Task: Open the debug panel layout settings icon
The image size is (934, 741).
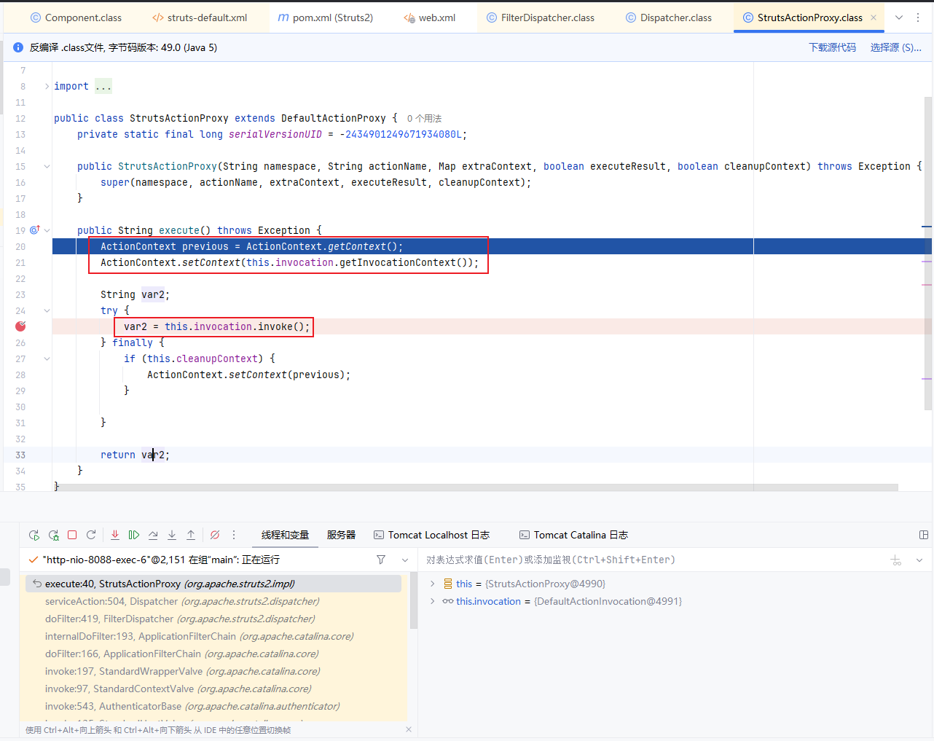Action: 924,535
